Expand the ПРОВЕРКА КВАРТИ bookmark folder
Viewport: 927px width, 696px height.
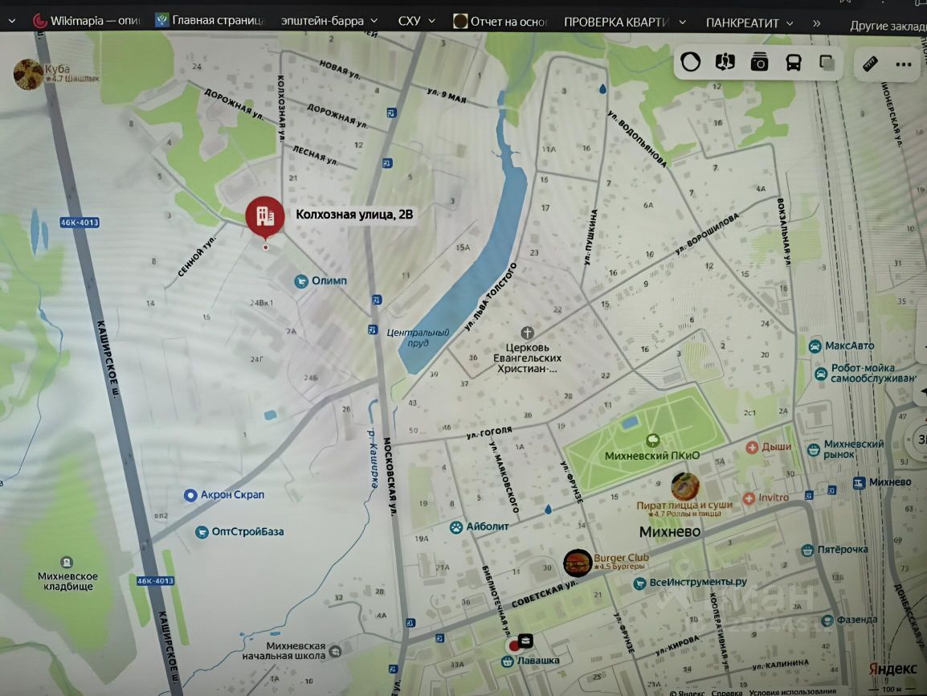[x=625, y=23]
